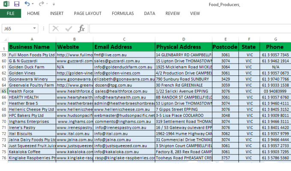Select column D header
The height and width of the screenshot is (171, 291).
tap(184, 39)
